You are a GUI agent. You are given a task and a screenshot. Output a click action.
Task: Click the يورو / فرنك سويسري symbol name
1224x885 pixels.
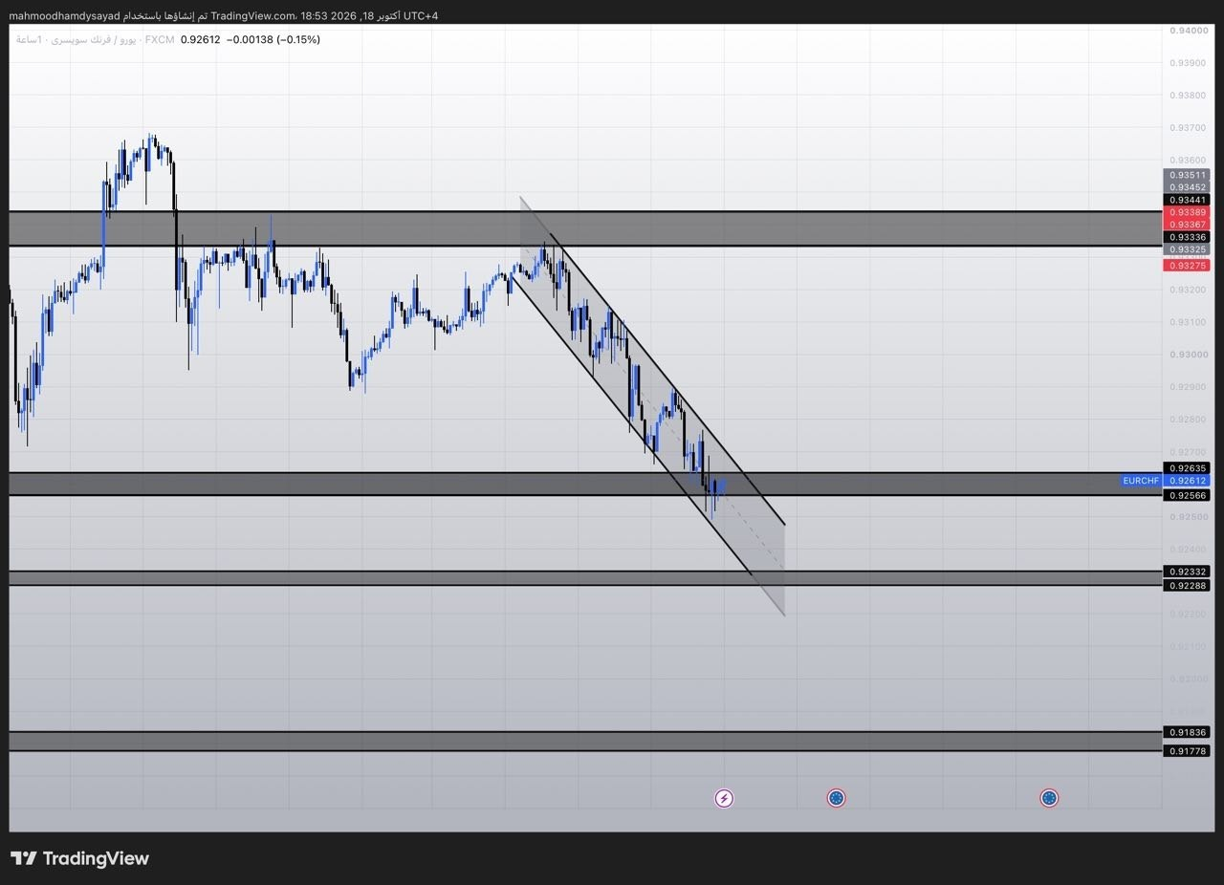92,39
